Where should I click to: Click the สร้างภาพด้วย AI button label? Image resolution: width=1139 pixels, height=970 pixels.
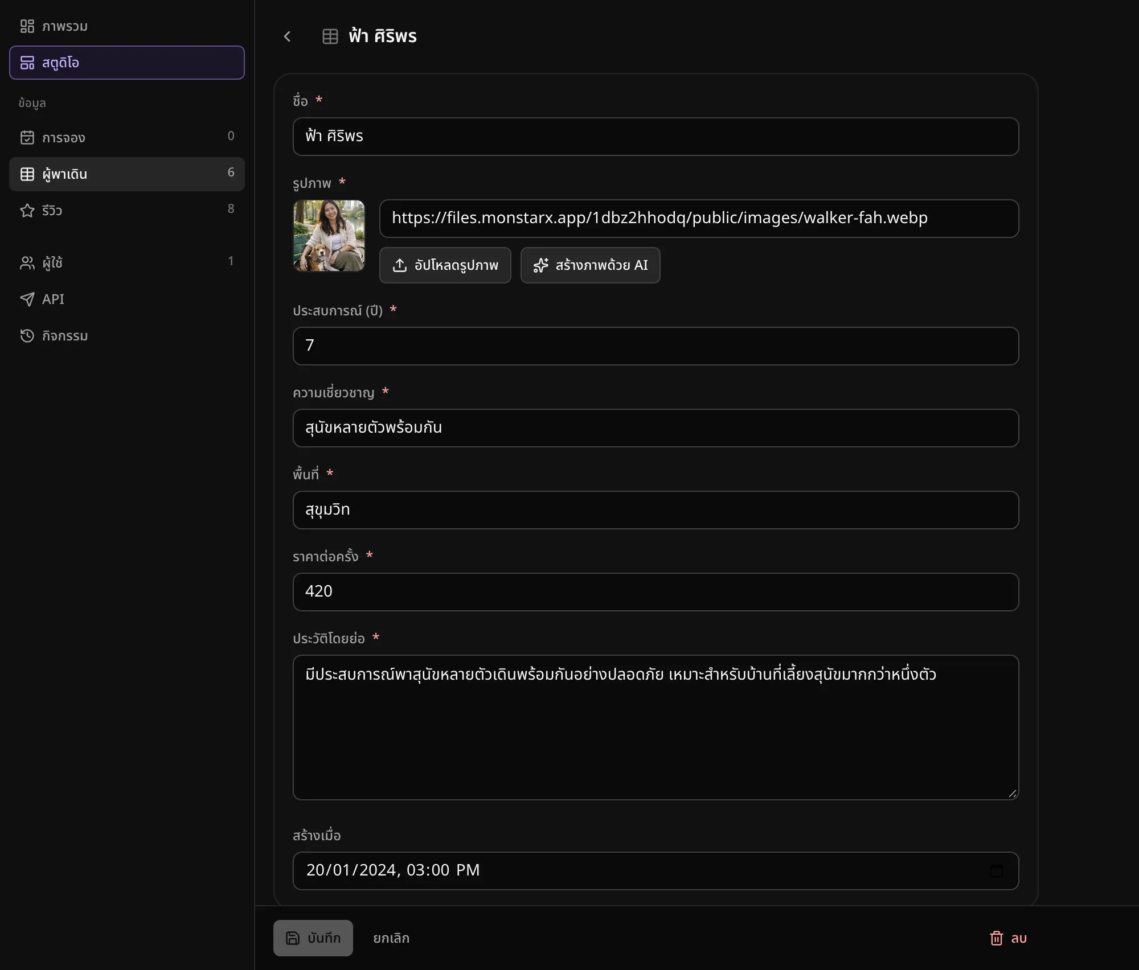coord(602,265)
